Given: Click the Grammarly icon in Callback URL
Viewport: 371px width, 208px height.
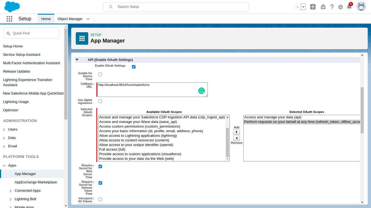Looking at the screenshot, I should [x=202, y=91].
